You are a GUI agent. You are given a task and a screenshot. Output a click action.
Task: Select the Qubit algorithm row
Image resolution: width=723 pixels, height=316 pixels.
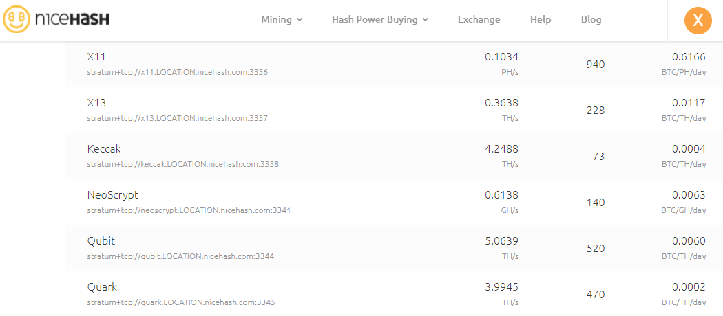tap(394, 248)
